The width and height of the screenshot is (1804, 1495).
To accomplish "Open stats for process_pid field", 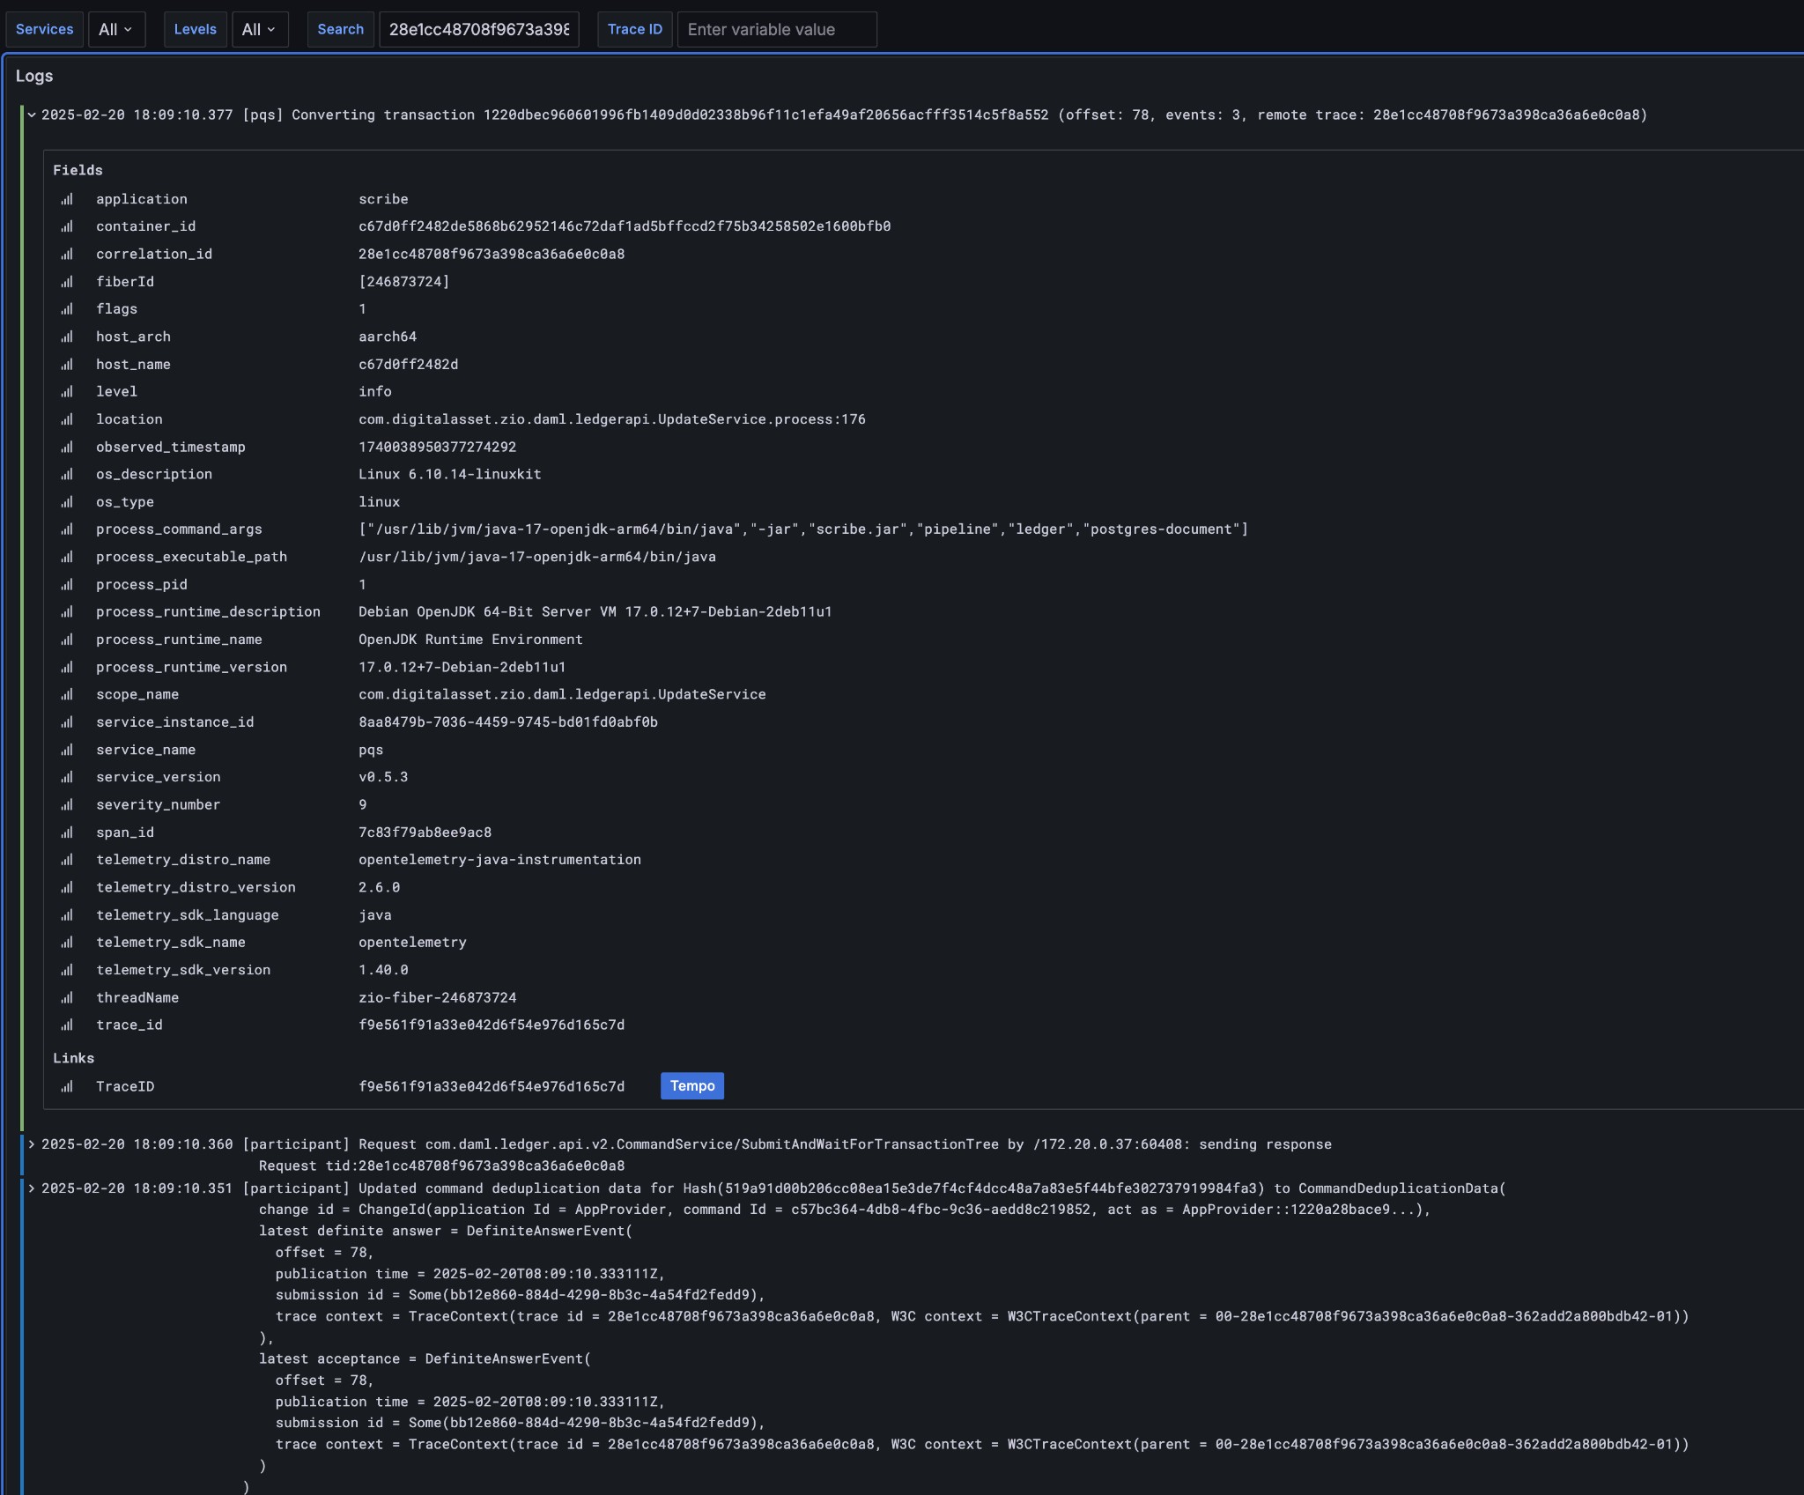I will pos(67,584).
